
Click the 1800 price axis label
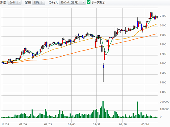click(x=163, y=44)
